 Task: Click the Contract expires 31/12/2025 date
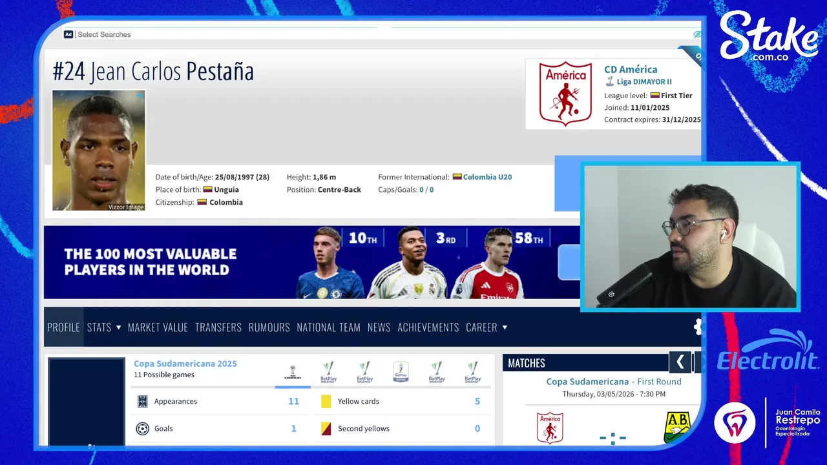(681, 120)
